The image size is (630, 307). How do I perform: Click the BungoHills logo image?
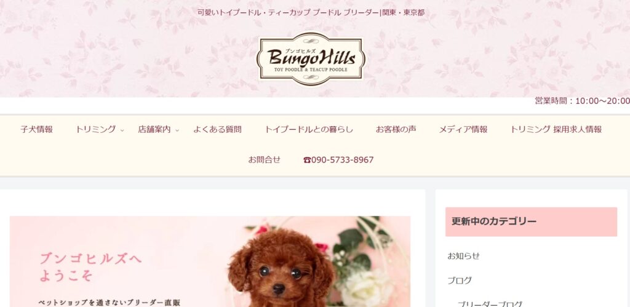tap(311, 59)
